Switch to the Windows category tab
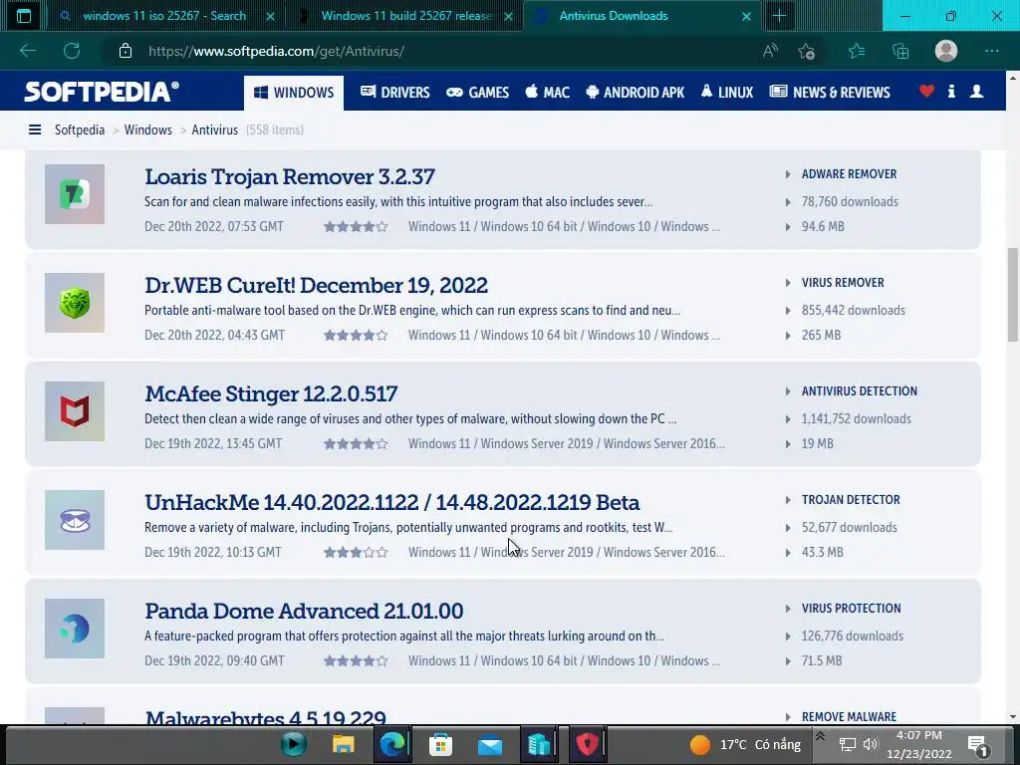Image resolution: width=1020 pixels, height=765 pixels. pos(294,93)
